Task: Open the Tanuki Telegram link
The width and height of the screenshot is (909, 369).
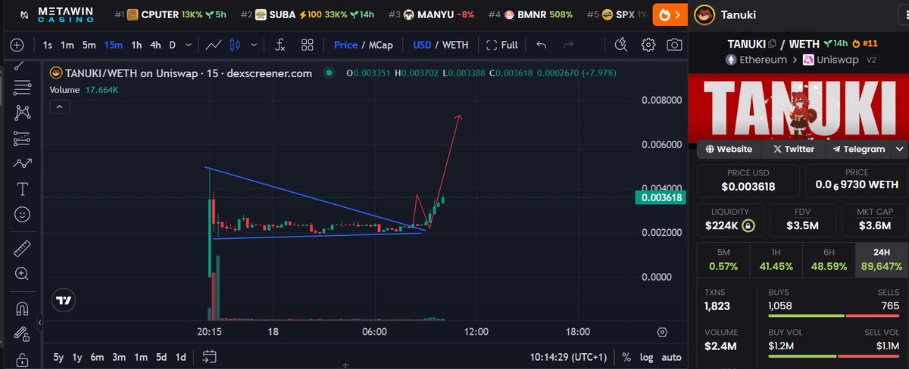Action: pyautogui.click(x=858, y=149)
